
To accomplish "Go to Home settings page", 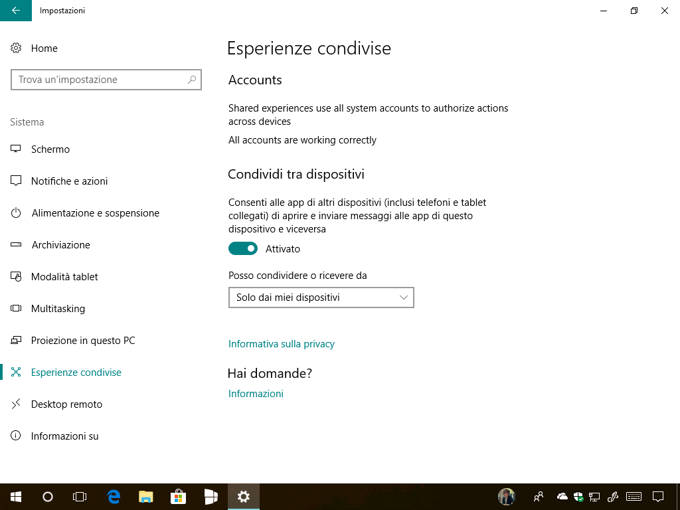I will pos(44,48).
